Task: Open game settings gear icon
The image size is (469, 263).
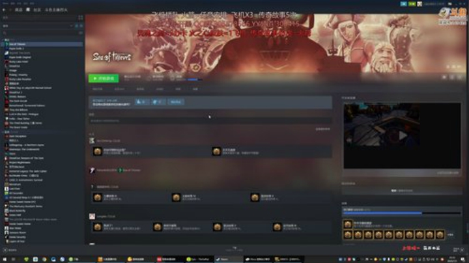Action: pyautogui.click(x=444, y=77)
